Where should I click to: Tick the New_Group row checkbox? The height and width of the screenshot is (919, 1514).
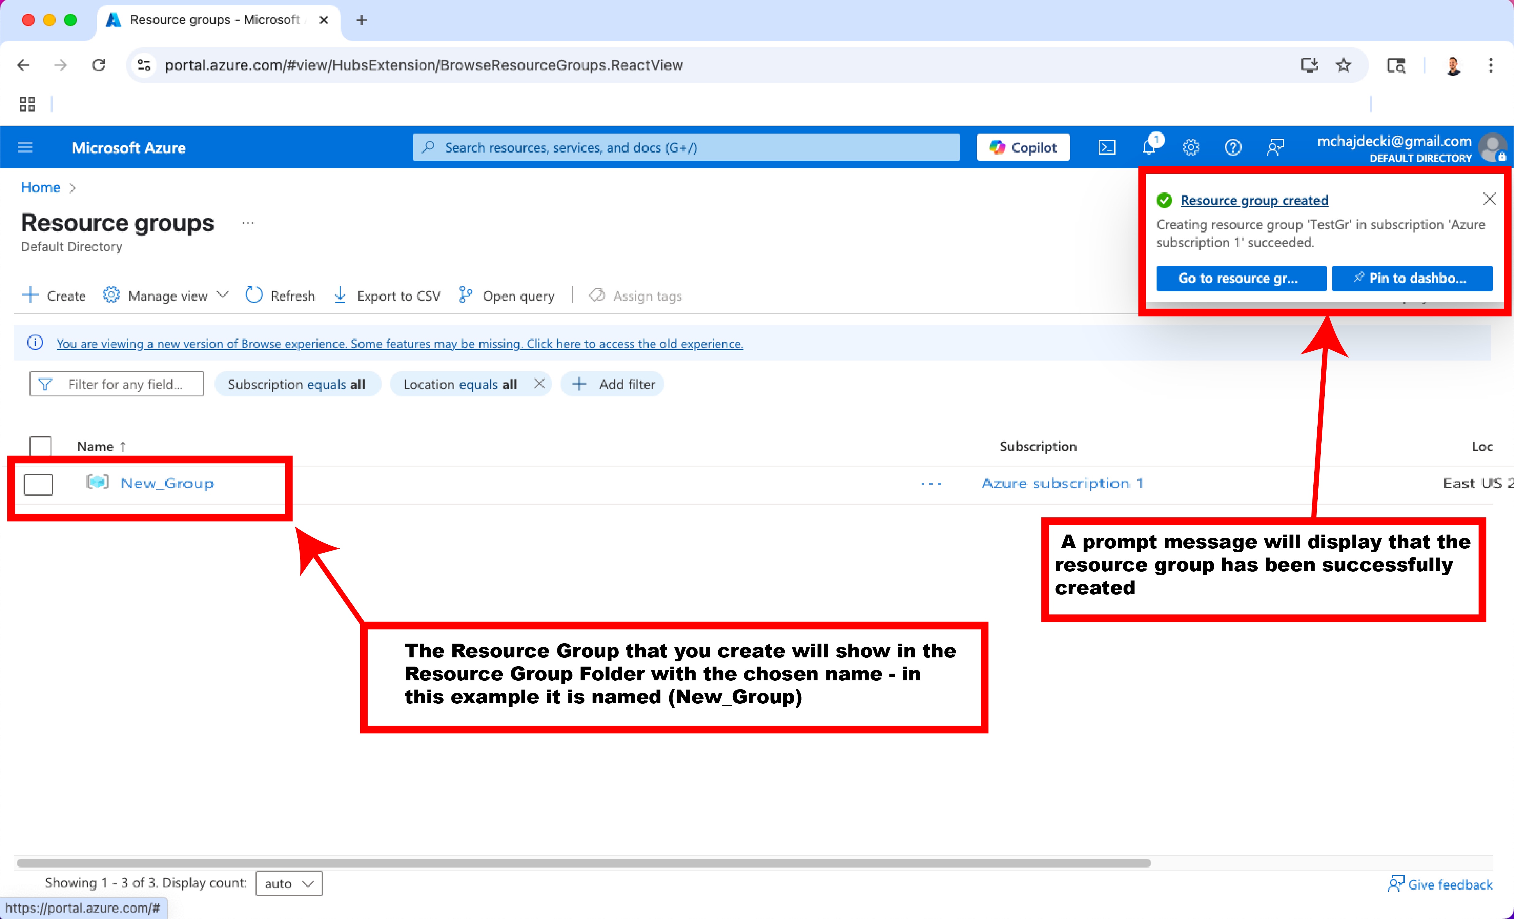[38, 484]
